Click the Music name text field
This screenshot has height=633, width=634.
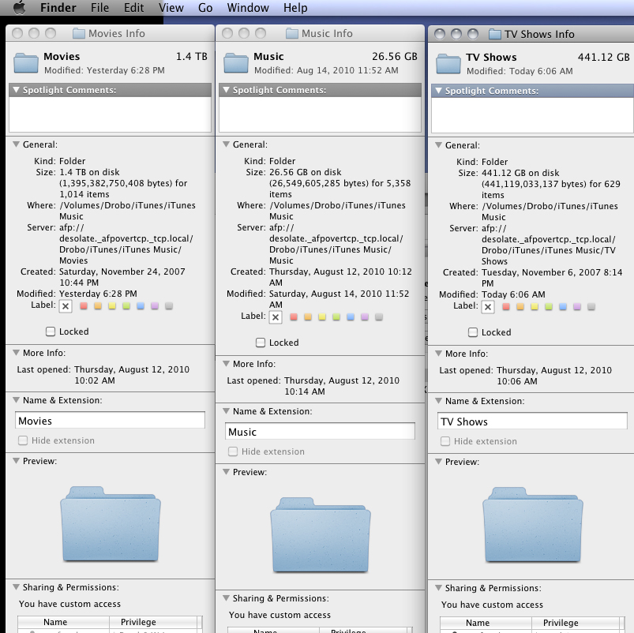[320, 431]
